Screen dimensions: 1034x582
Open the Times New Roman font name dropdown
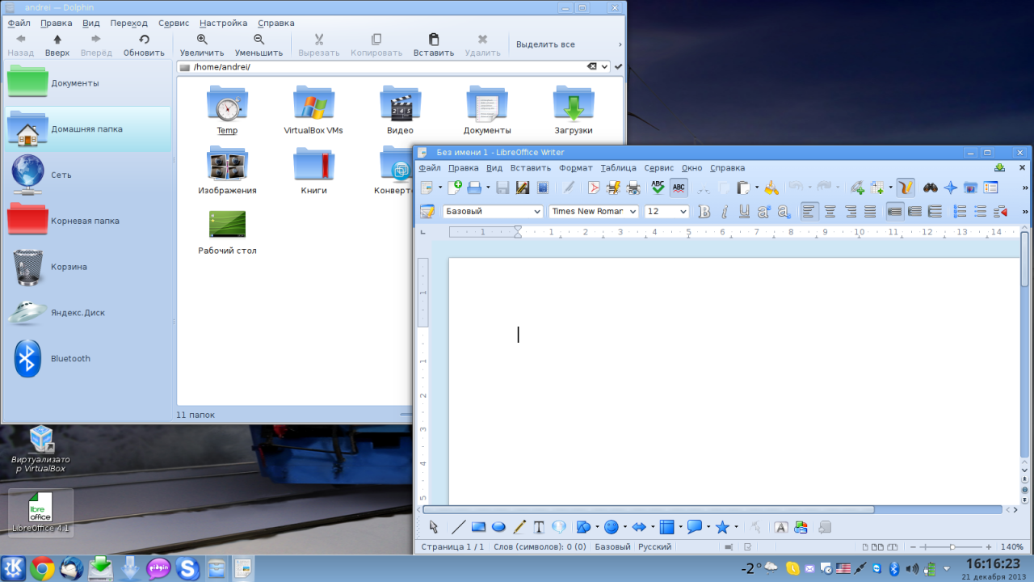coord(633,212)
